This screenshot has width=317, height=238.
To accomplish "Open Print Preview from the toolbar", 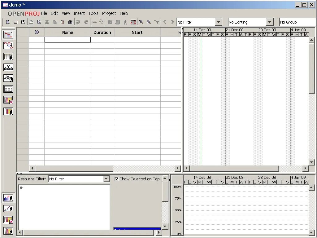I will pyautogui.click(x=39, y=22).
